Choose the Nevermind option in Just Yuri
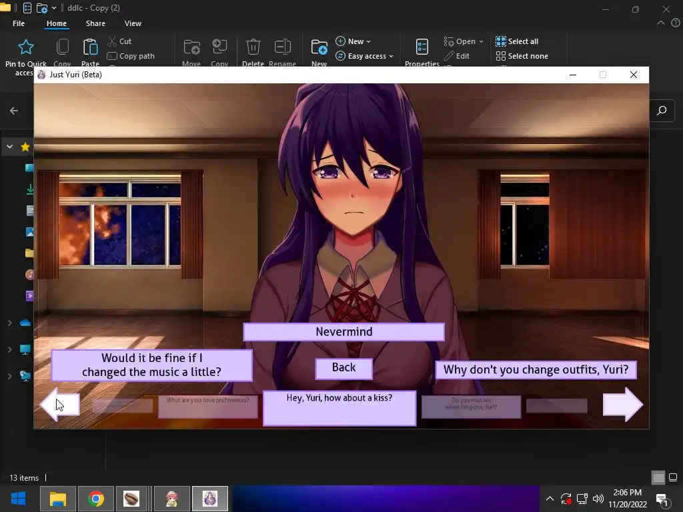The width and height of the screenshot is (683, 512). (344, 332)
